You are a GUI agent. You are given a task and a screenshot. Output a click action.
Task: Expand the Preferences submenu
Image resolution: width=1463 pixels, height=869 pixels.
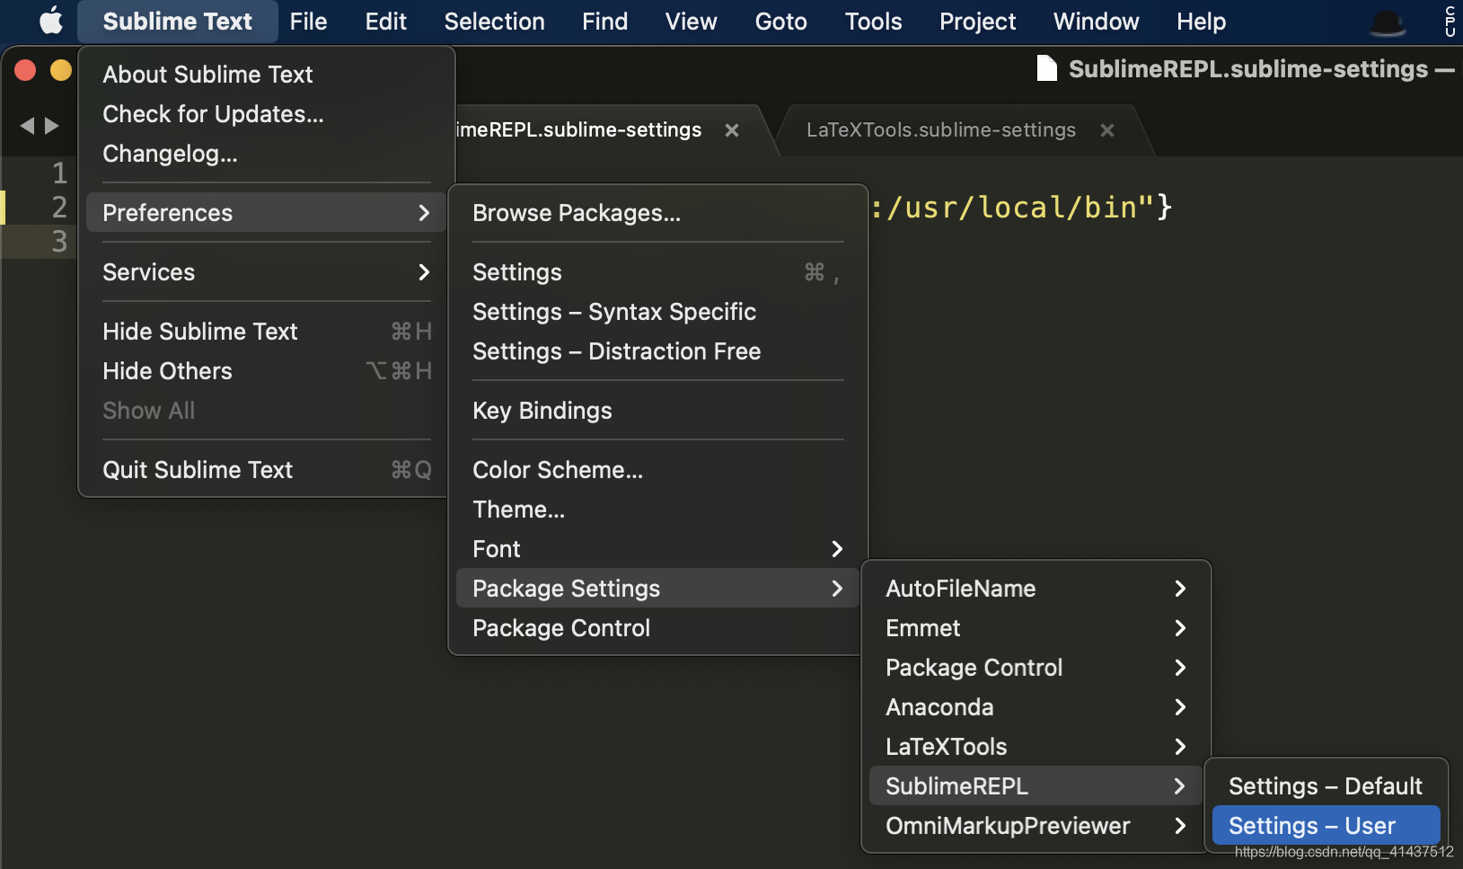point(267,213)
